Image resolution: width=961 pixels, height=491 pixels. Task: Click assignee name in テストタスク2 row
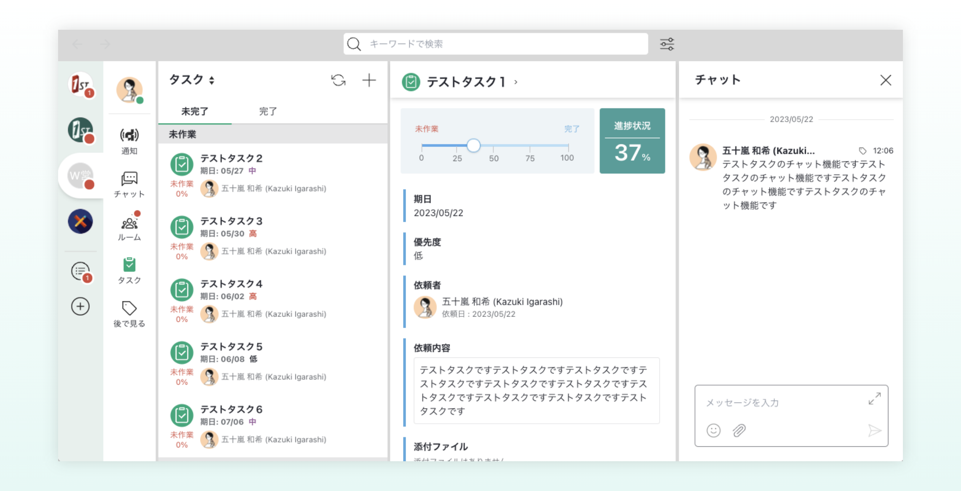(x=274, y=189)
